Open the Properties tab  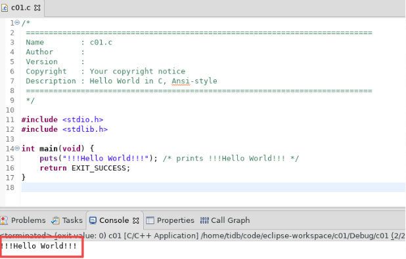(x=170, y=220)
